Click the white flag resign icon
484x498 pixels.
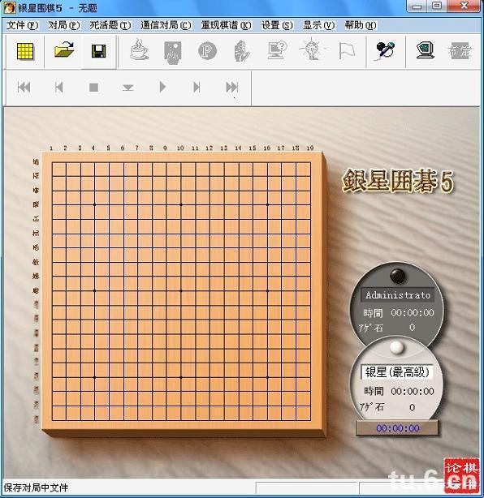click(346, 51)
